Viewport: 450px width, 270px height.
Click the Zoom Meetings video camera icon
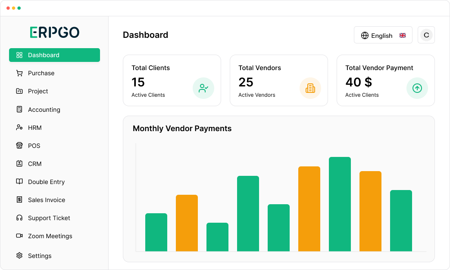tap(19, 236)
